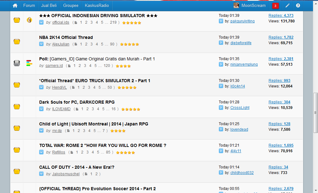The height and width of the screenshot is (193, 318).
Task: Expand preview arrow for Indonesian Driving Simulator thread
Action: (41, 22)
